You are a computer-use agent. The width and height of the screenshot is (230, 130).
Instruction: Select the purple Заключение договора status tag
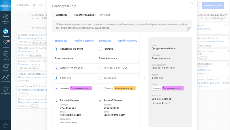pyautogui.click(x=81, y=88)
